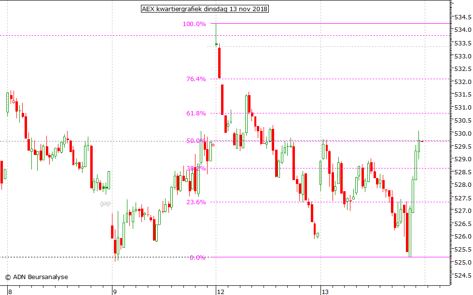
Task: Select the 0.0% Fibonacci level label
Action: pyautogui.click(x=197, y=258)
